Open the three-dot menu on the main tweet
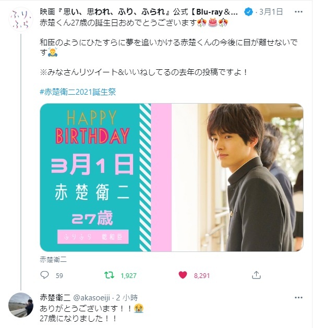The height and width of the screenshot is (328, 313). pos(298,12)
